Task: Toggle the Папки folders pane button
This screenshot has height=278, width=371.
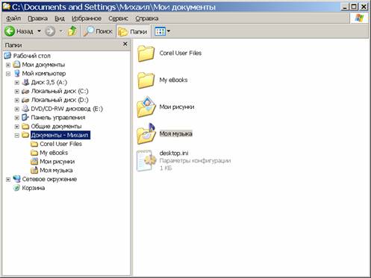Action: pos(133,31)
